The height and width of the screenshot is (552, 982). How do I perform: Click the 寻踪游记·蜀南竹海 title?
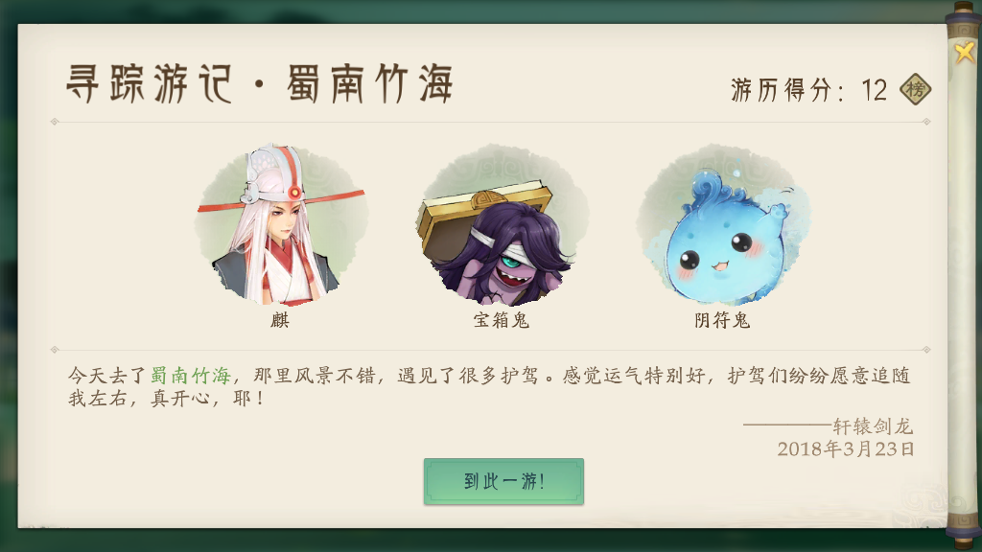(259, 83)
